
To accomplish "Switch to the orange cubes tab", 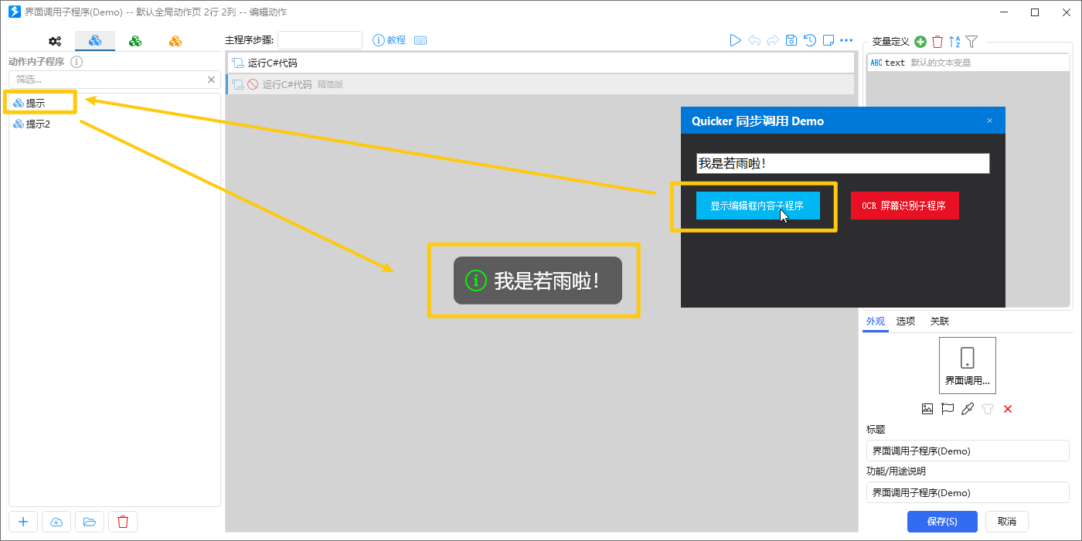I will [175, 41].
